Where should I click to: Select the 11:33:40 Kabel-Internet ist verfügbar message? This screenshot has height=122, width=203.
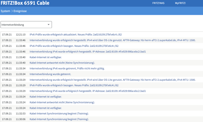(x=46, y=57)
